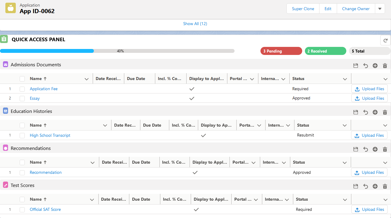The image size is (391, 218).
Task: Click the Super Clone button
Action: tap(303, 9)
